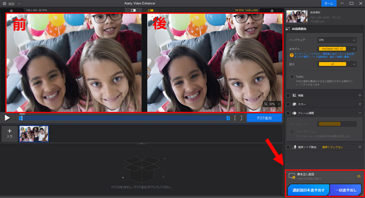The width and height of the screenshot is (365, 198).
Task: Open the 拡大 scale dropdown arrow
Action: [x=354, y=64]
